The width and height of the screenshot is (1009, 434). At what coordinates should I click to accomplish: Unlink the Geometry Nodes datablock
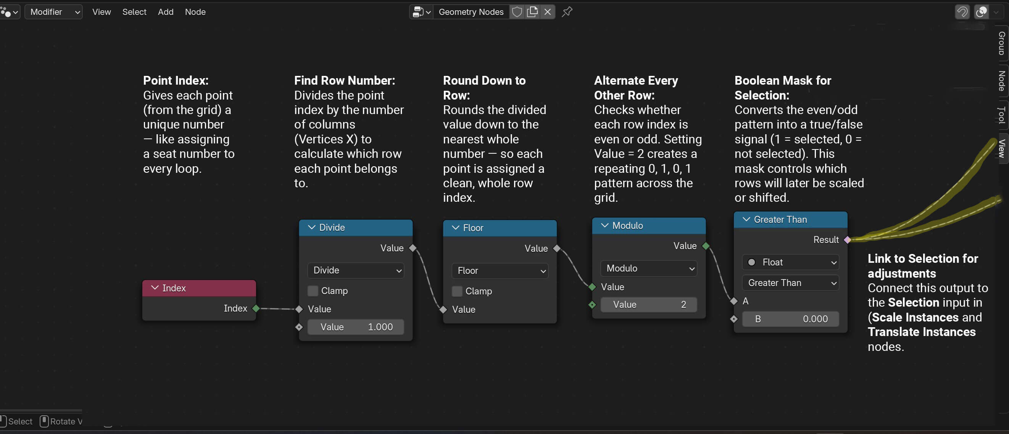pyautogui.click(x=548, y=12)
